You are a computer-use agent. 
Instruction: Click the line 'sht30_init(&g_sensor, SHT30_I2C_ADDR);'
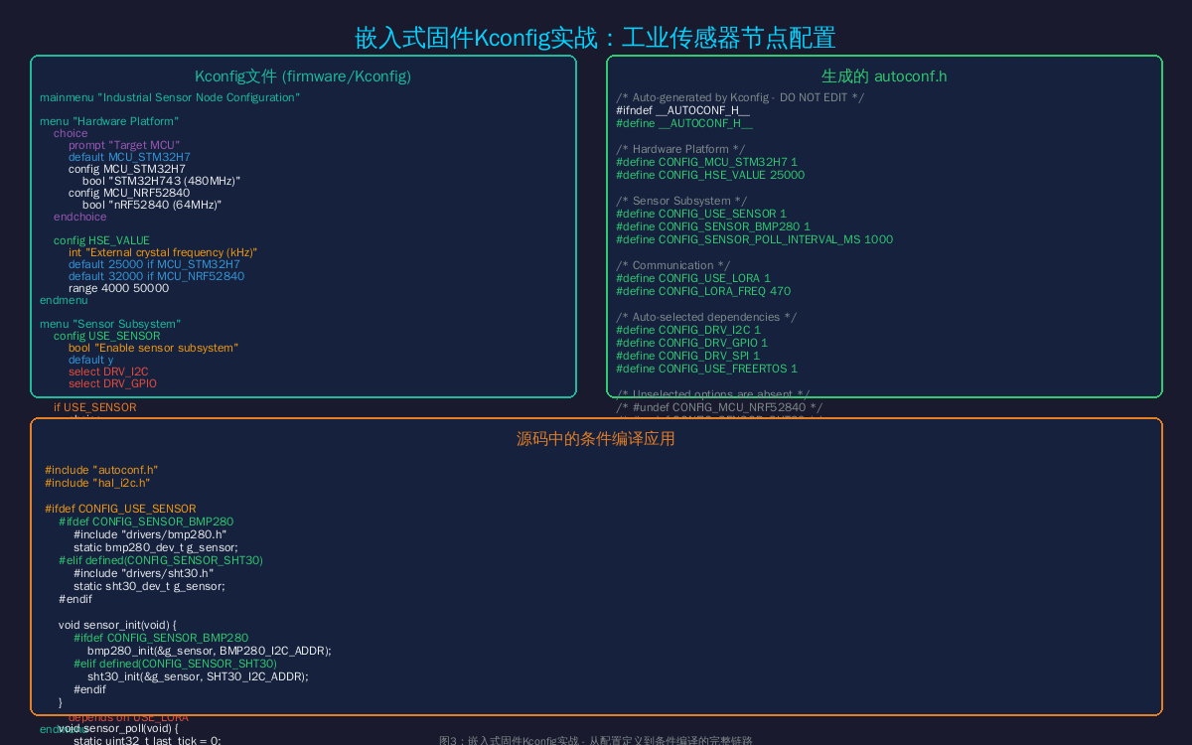(x=198, y=676)
